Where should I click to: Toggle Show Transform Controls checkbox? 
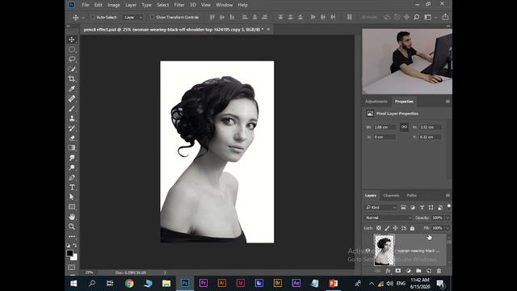tap(152, 17)
